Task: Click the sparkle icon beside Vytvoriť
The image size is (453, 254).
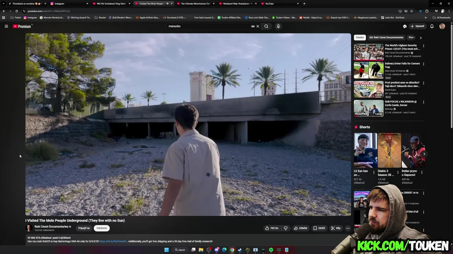Action: point(405,26)
